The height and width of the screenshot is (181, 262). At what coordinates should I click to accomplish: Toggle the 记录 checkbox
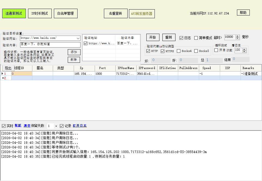point(62,126)
